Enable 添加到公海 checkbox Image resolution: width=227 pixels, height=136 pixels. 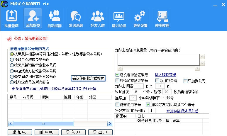(157, 80)
